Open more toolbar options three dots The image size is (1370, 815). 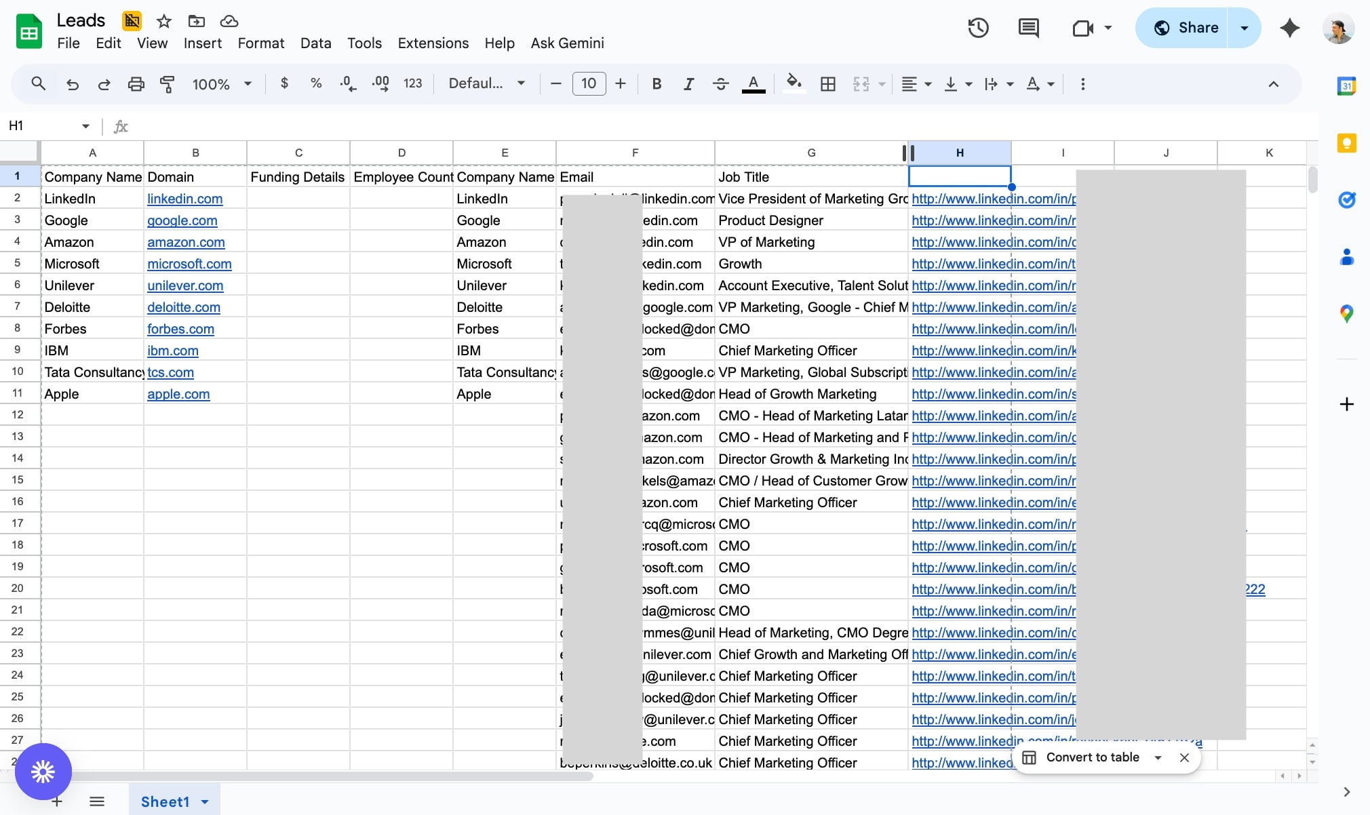coord(1082,84)
